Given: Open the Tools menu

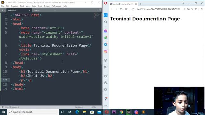Looking at the screenshot, I should pyautogui.click(x=40, y=6).
